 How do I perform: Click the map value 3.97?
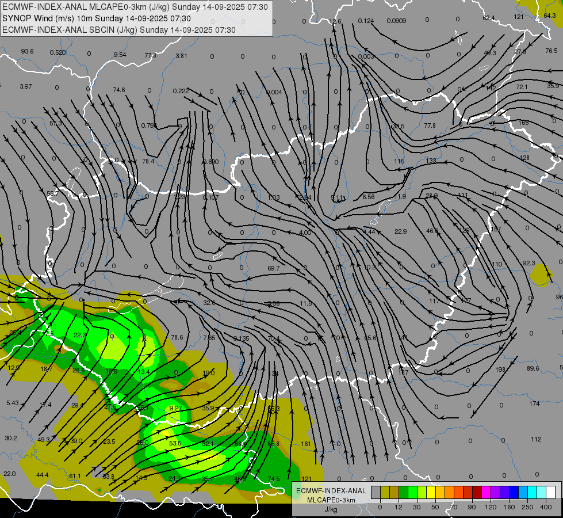(x=26, y=86)
